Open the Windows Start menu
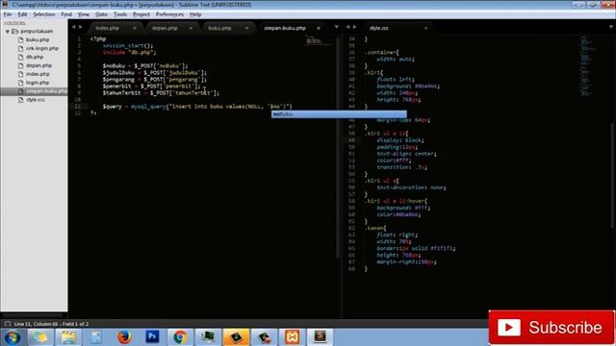The image size is (616, 346). tap(13, 337)
